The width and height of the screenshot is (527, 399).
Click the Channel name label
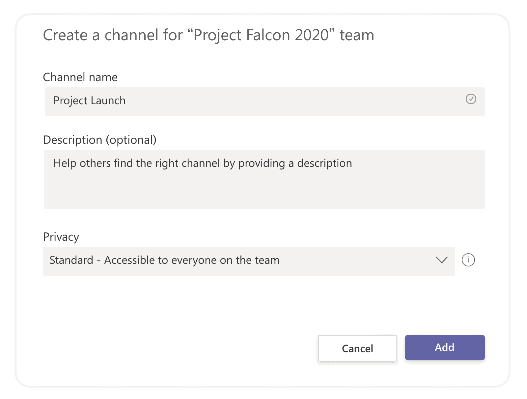pyautogui.click(x=80, y=77)
